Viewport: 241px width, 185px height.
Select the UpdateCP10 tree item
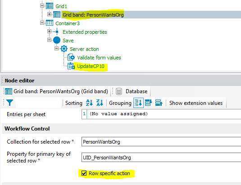click(x=91, y=66)
